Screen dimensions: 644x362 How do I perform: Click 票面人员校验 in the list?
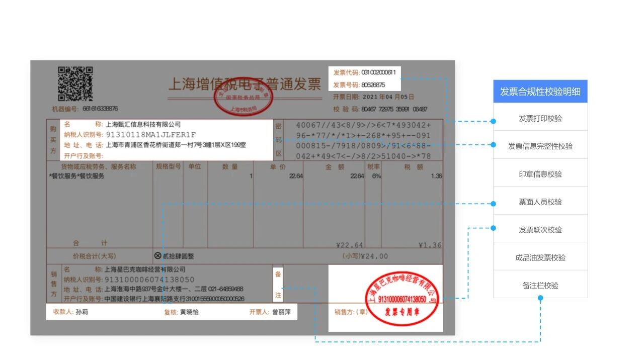coord(540,202)
